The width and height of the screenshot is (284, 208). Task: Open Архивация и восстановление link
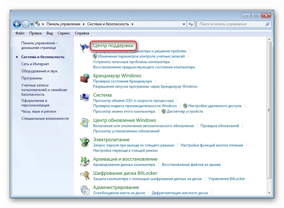pyautogui.click(x=125, y=159)
